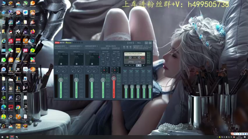
Task: Mute the Voicemeeter AUX virtual input
Action: coord(119,97)
